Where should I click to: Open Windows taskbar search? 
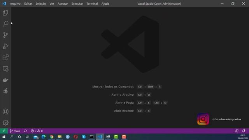pyautogui.click(x=12, y=136)
